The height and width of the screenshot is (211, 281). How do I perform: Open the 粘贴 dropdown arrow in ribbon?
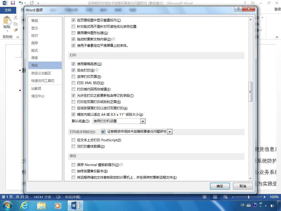[x=7, y=31]
